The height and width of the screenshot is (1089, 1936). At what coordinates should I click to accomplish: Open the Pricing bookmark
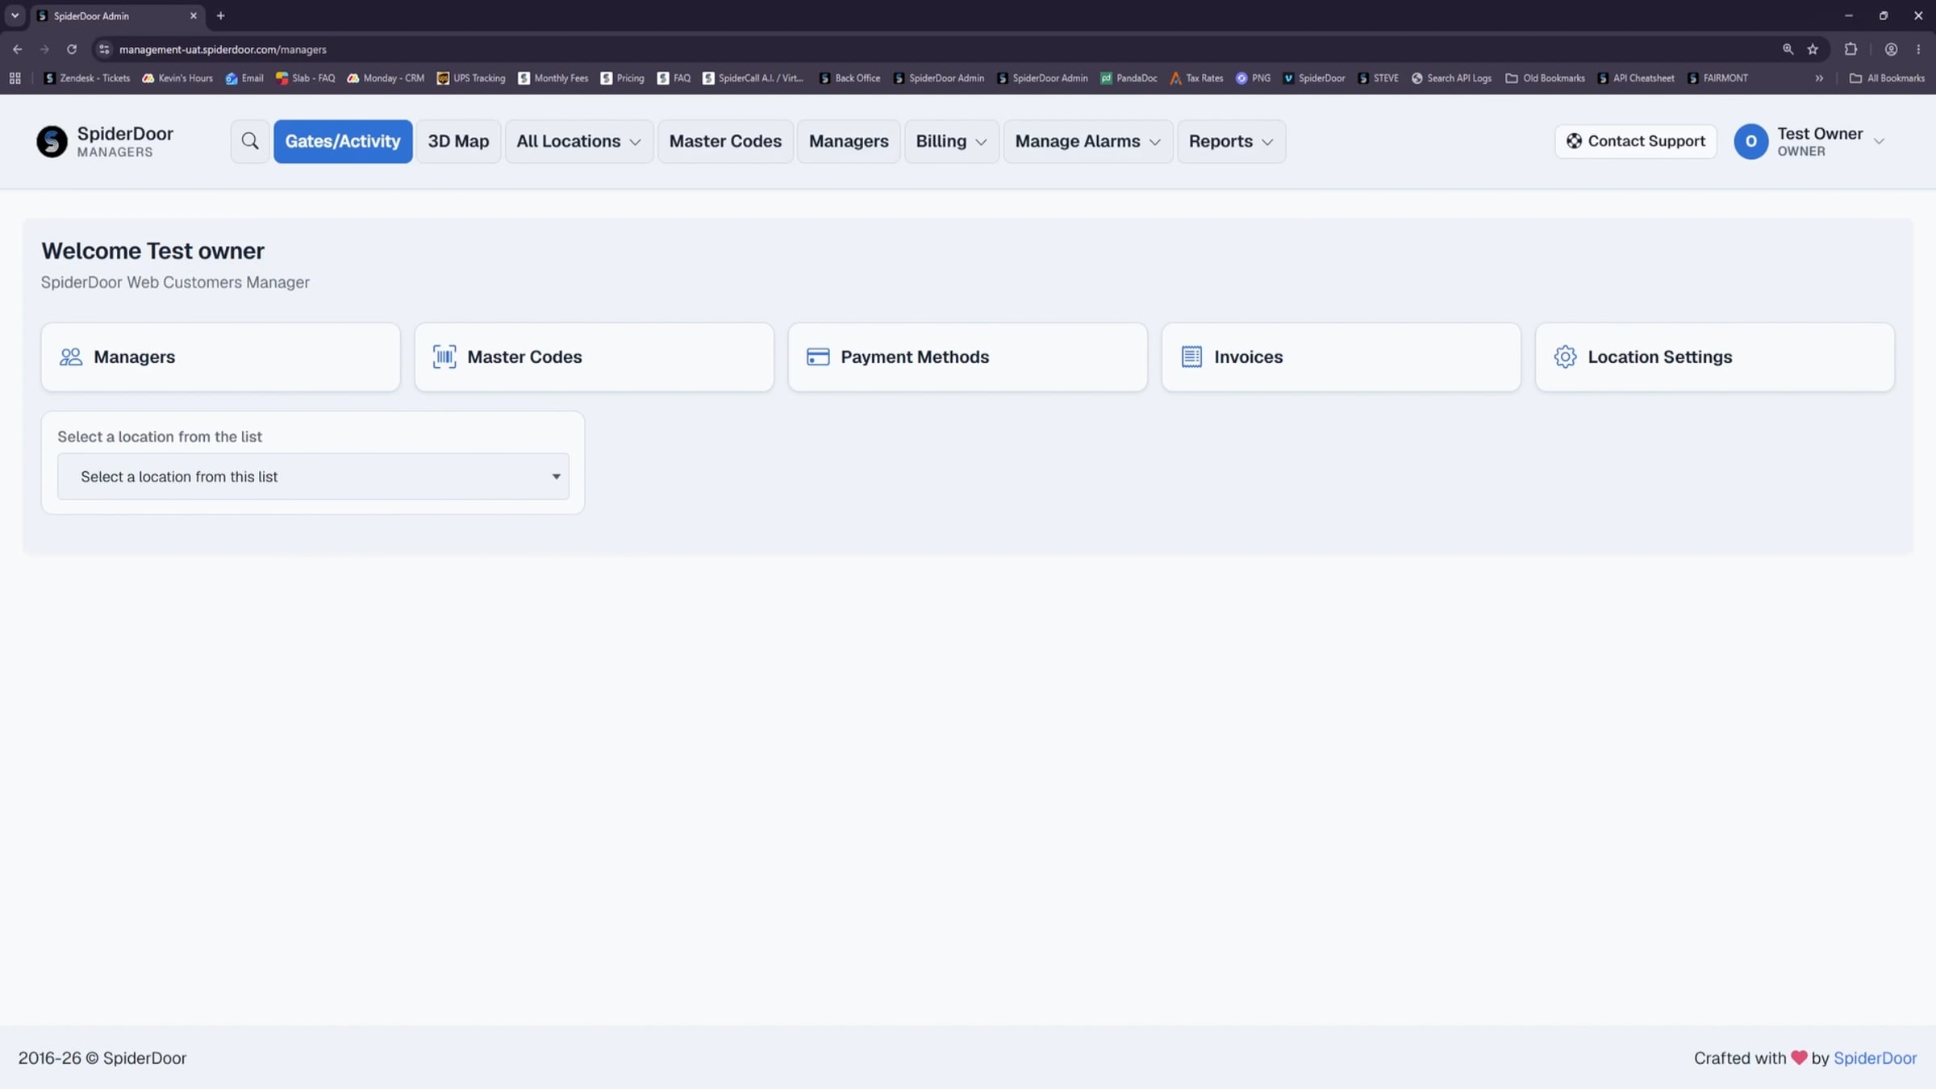coord(622,78)
